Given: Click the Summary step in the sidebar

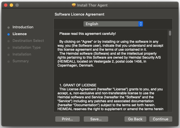Looking at the screenshot, I should [x=21, y=61].
